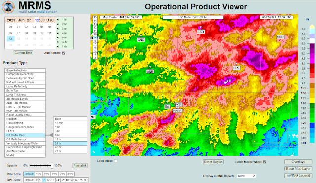Choose the 48 hr accumulation option
The height and width of the screenshot is (183, 316).
tap(70, 147)
